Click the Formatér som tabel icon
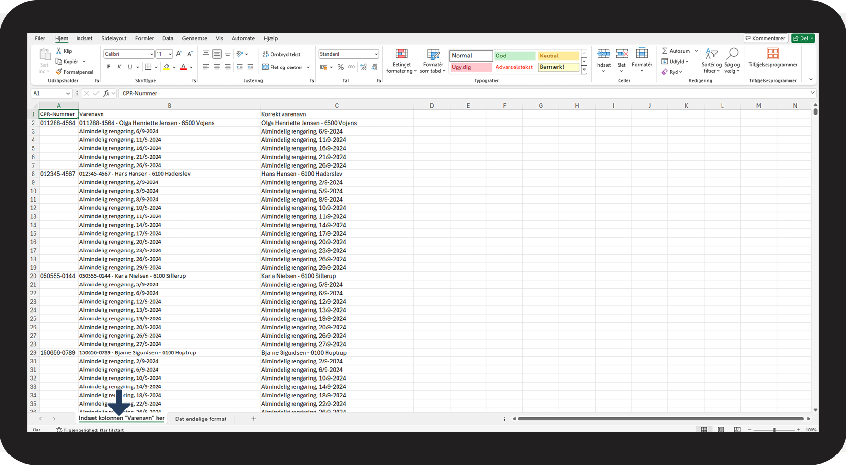The width and height of the screenshot is (846, 465). 433,60
